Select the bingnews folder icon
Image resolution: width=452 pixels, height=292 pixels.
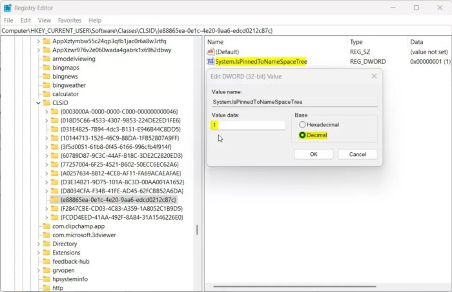[x=46, y=76]
